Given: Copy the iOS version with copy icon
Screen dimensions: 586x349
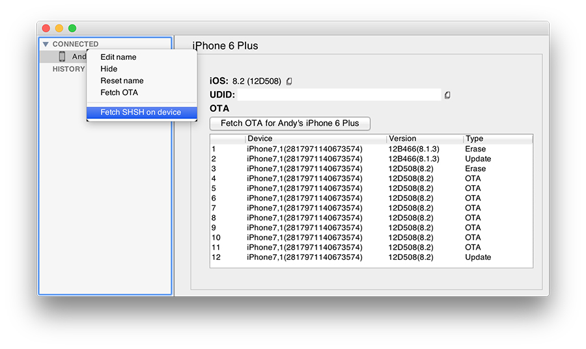Looking at the screenshot, I should 289,81.
